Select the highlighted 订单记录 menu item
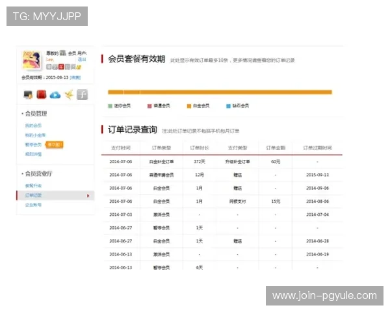This screenshot has width=390, height=312. [x=55, y=195]
